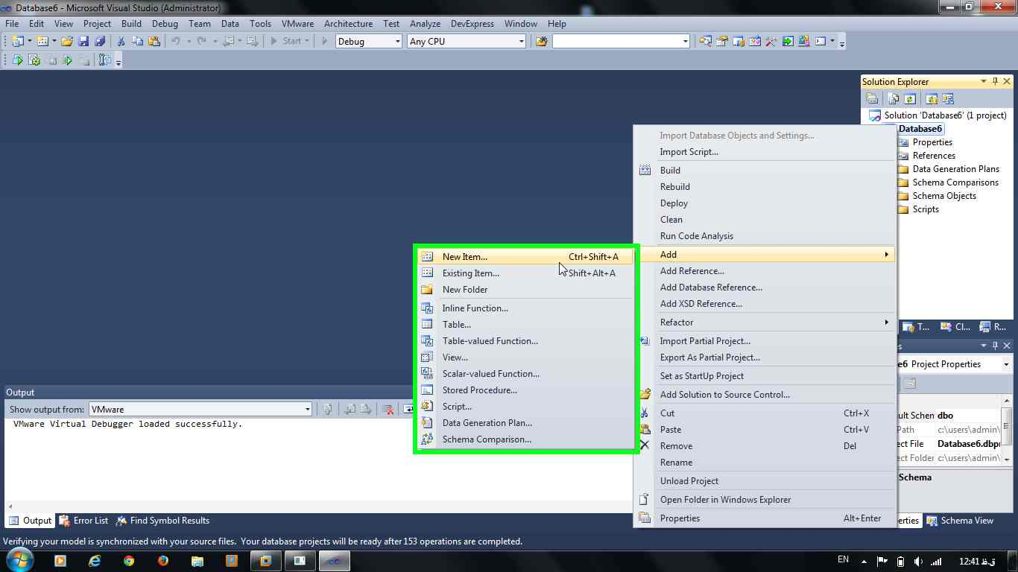Click the Stored Procedure icon in Add submenu
Screen dimensions: 1018x572
[427, 390]
